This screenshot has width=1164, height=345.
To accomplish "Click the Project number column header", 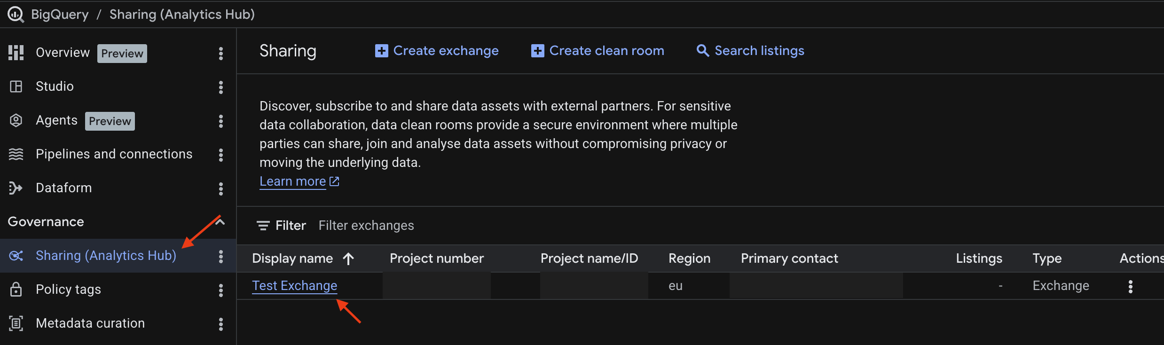I will pyautogui.click(x=437, y=259).
